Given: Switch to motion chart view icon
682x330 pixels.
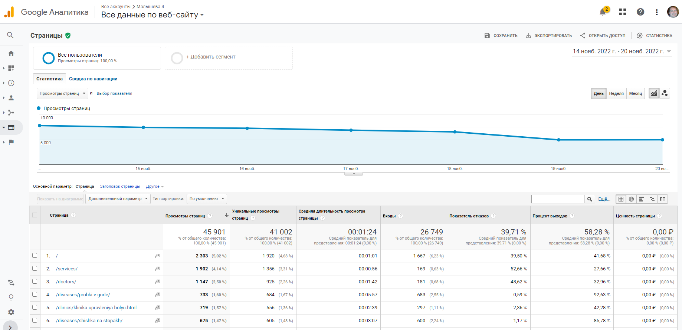Looking at the screenshot, I should coord(665,93).
